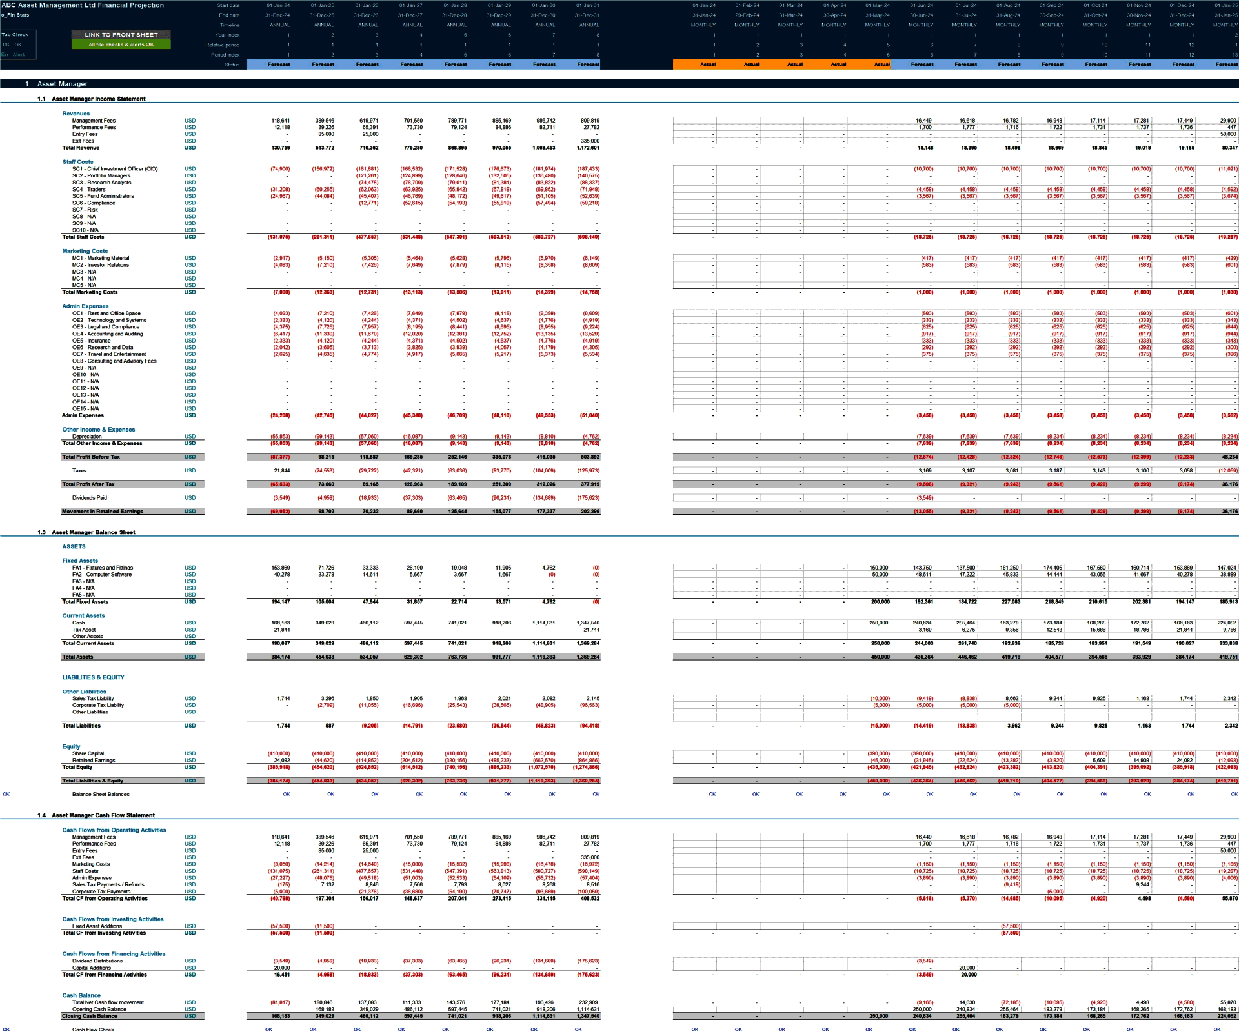This screenshot has width=1239, height=1036.
Task: Click the LIABILITIES & EQUITY subheading
Action: [93, 677]
